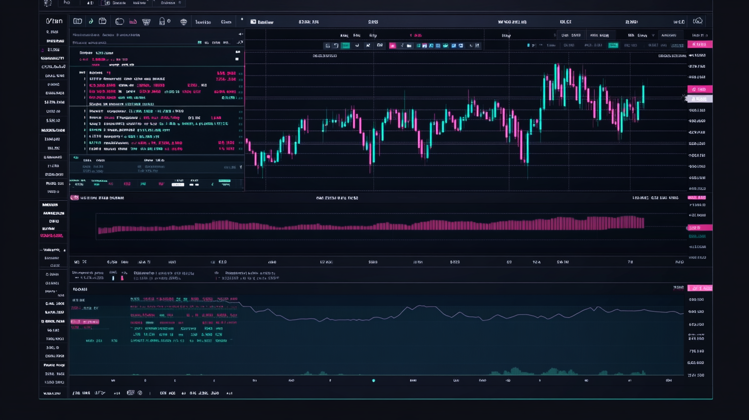Toggle the small blue marker below the lower chart
Image resolution: width=749 pixels, height=420 pixels.
[x=374, y=379]
